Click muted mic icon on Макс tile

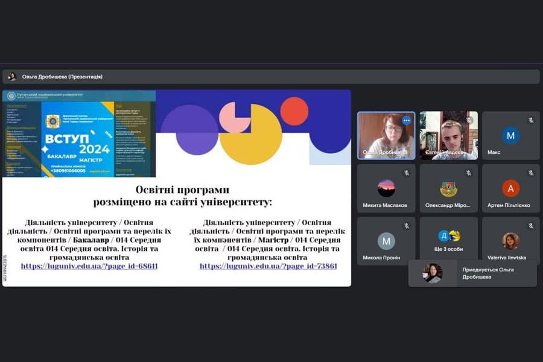point(531,121)
